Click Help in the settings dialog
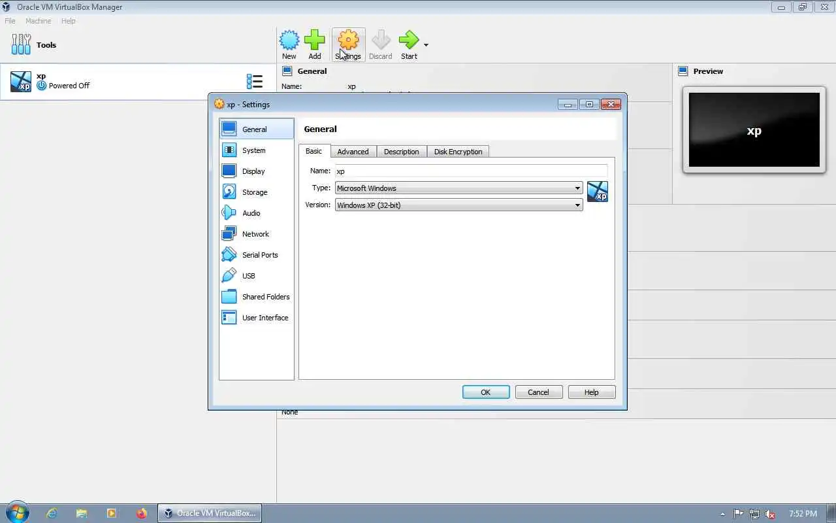This screenshot has width=836, height=523. pyautogui.click(x=592, y=392)
